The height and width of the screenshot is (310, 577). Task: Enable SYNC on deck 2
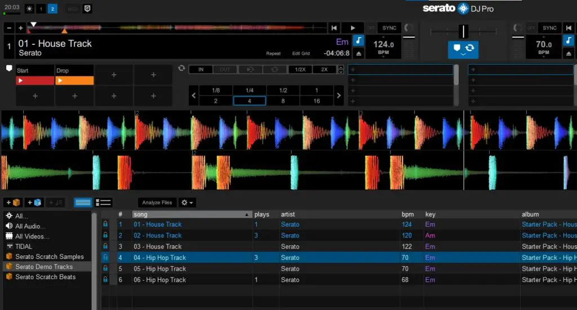(549, 28)
